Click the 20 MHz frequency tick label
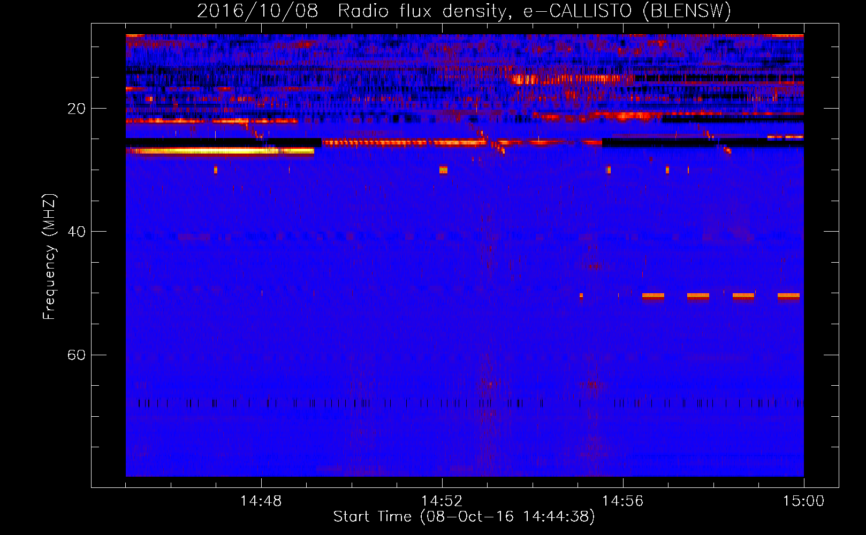 tap(76, 109)
